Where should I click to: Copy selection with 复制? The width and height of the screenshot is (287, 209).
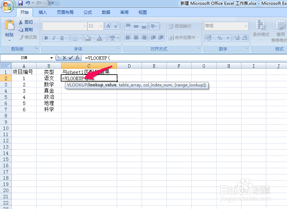26,30
